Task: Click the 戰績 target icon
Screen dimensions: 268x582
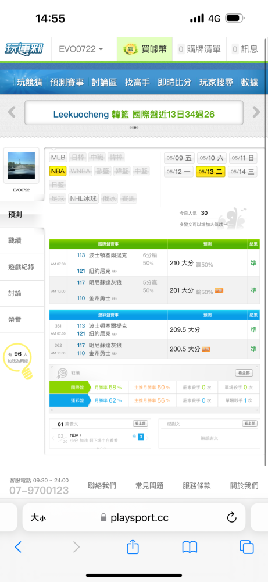Action: coord(62,373)
